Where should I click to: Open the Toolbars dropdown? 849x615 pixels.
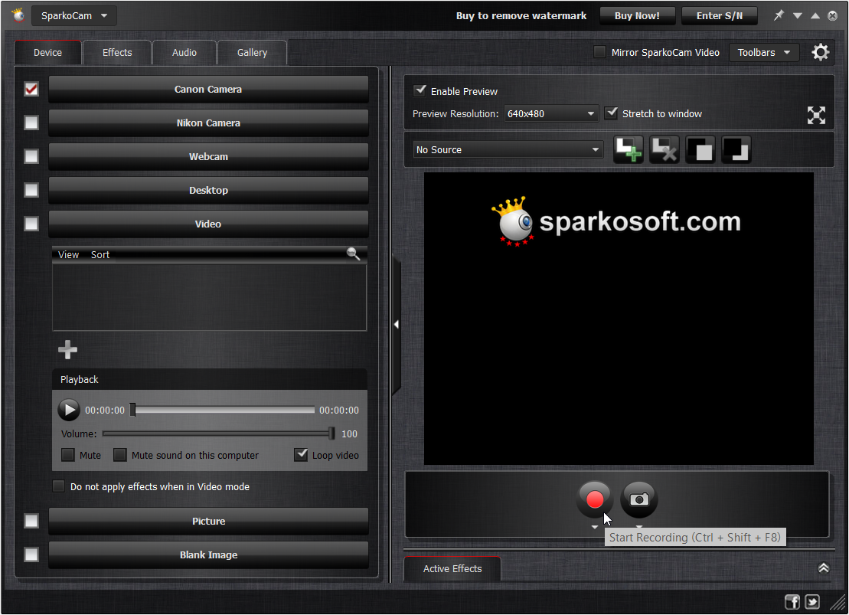pos(764,53)
